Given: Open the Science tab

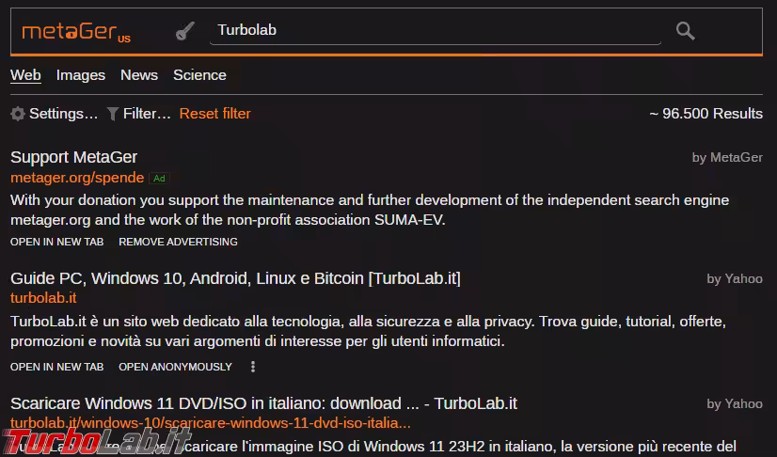Looking at the screenshot, I should pyautogui.click(x=199, y=75).
